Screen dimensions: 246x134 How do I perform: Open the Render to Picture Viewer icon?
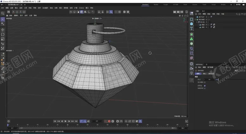(x=178, y=12)
